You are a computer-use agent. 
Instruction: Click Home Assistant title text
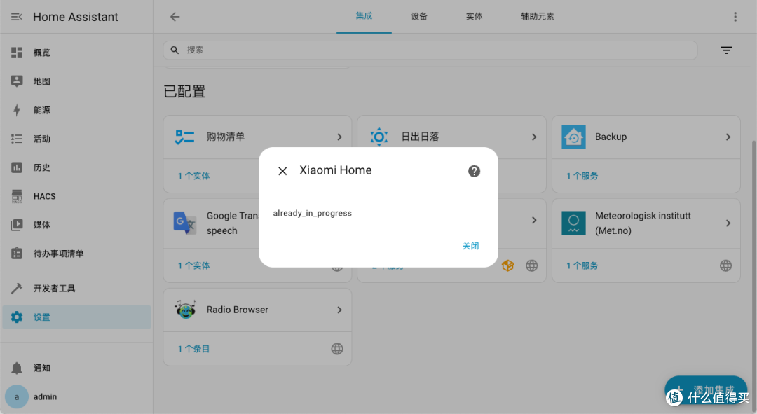(x=75, y=17)
